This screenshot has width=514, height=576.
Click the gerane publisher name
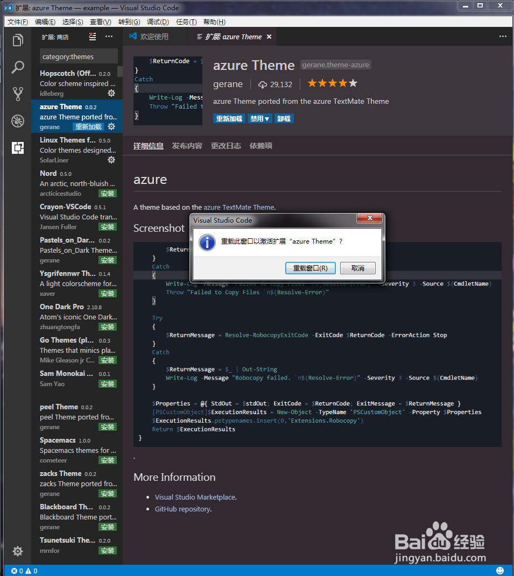coord(228,84)
